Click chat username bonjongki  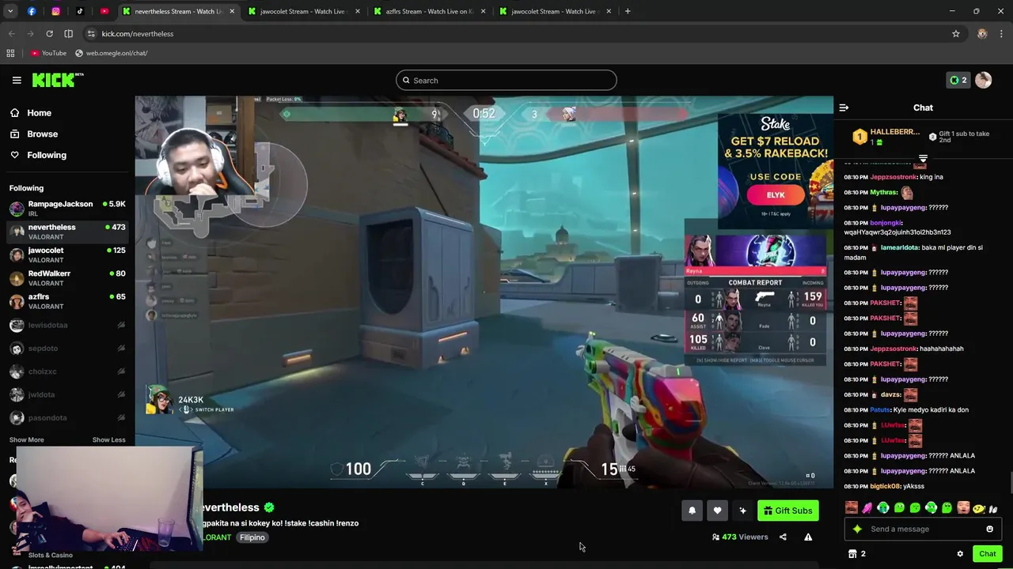tap(886, 223)
